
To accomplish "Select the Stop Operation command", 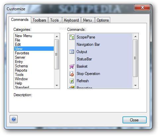I will pyautogui.click(x=100, y=74).
